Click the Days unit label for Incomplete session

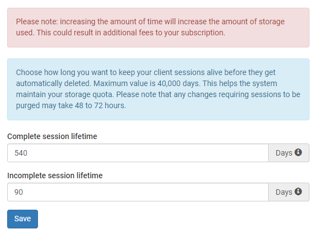pos(284,192)
